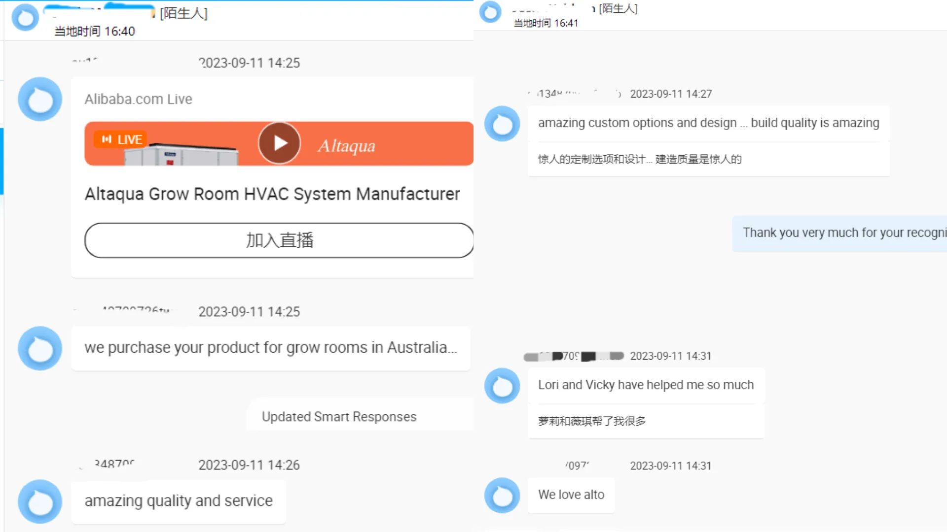Click 'we purchase your product' message bubble
This screenshot has width=947, height=532.
[270, 348]
